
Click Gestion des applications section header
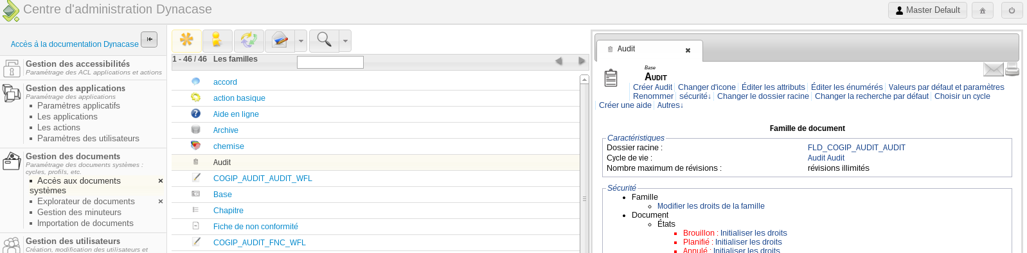coord(76,88)
